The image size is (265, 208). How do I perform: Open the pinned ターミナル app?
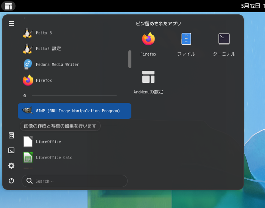[224, 44]
